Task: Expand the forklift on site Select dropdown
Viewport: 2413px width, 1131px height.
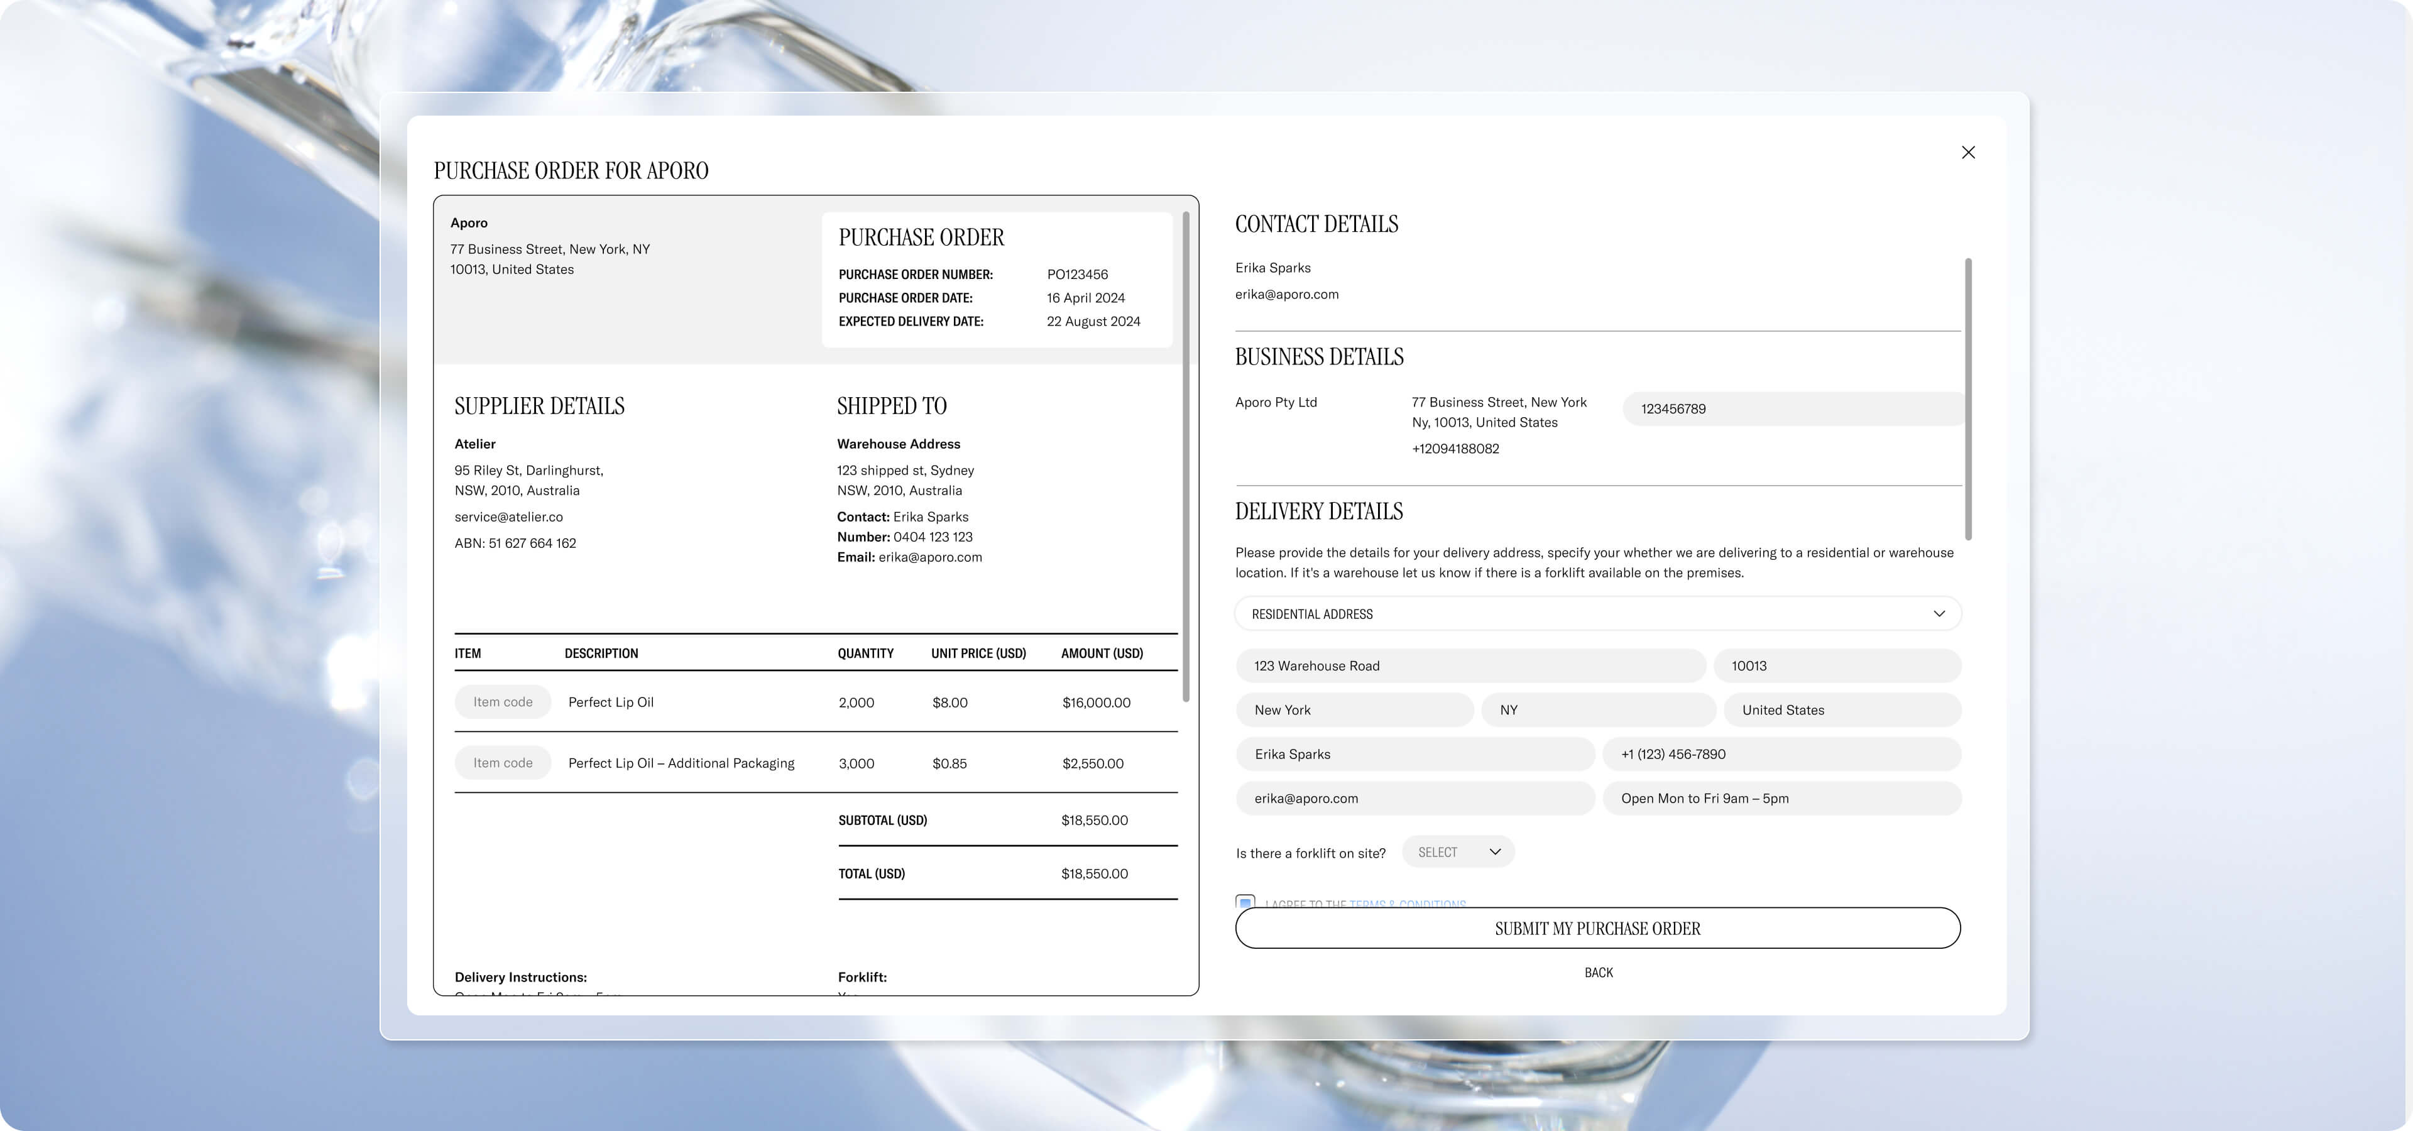Action: pyautogui.click(x=1458, y=852)
